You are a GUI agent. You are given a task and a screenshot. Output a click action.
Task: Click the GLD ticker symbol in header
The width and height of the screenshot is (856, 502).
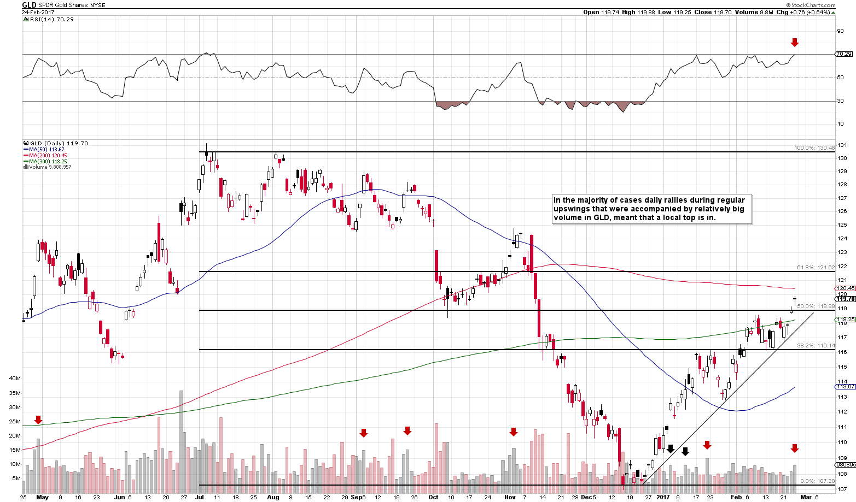pos(29,5)
